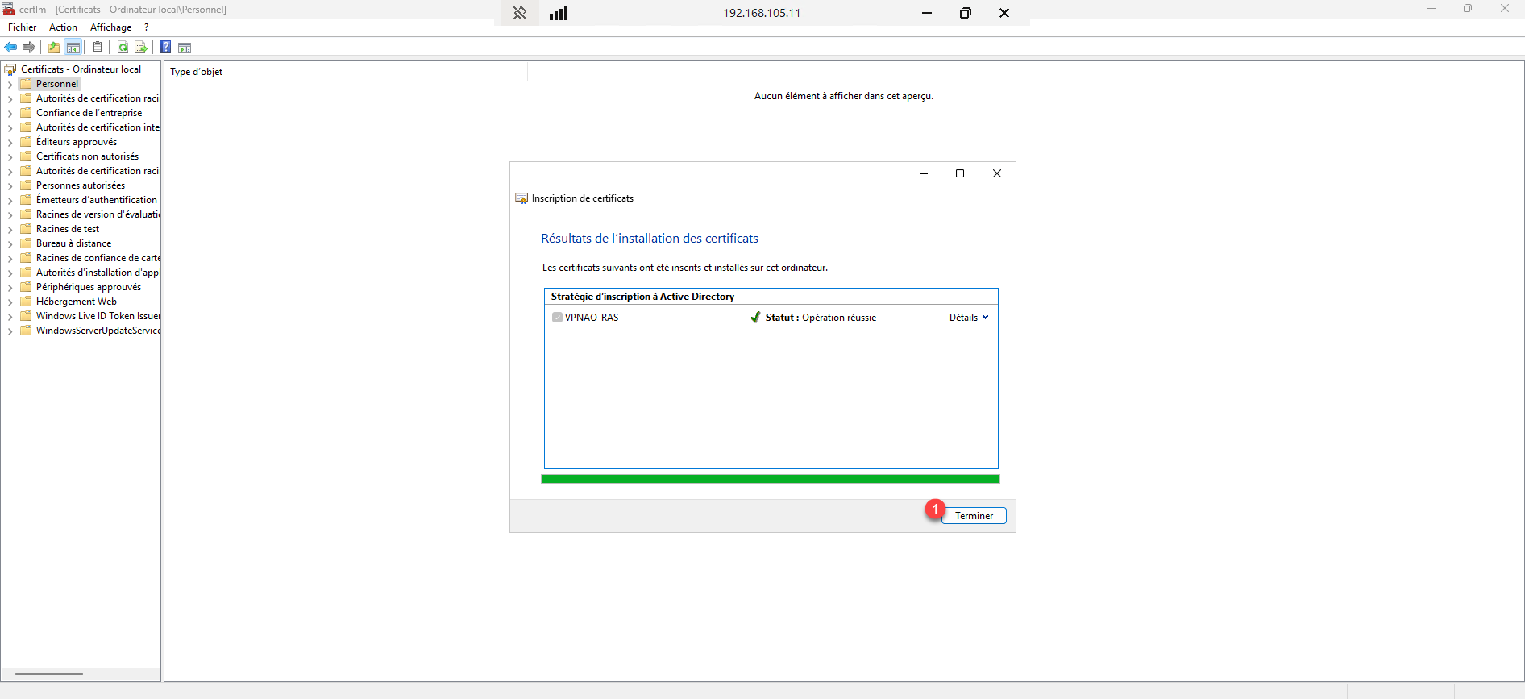The image size is (1525, 699).
Task: Expand the Personnel folder tree arrow
Action: [x=10, y=85]
